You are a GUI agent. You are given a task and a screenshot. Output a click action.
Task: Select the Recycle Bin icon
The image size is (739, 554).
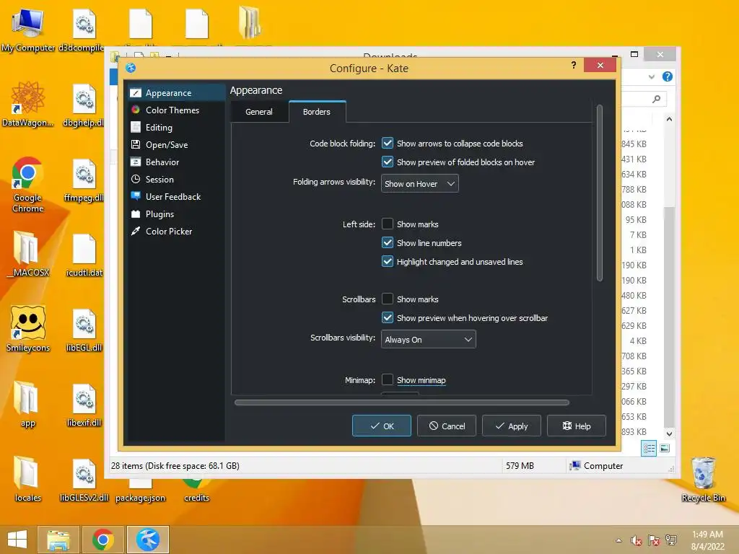pyautogui.click(x=703, y=479)
